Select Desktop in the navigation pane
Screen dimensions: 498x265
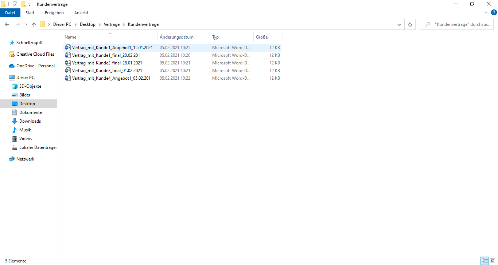point(28,104)
